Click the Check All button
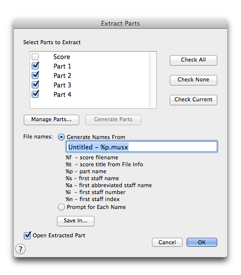The width and height of the screenshot is (241, 275). (193, 60)
